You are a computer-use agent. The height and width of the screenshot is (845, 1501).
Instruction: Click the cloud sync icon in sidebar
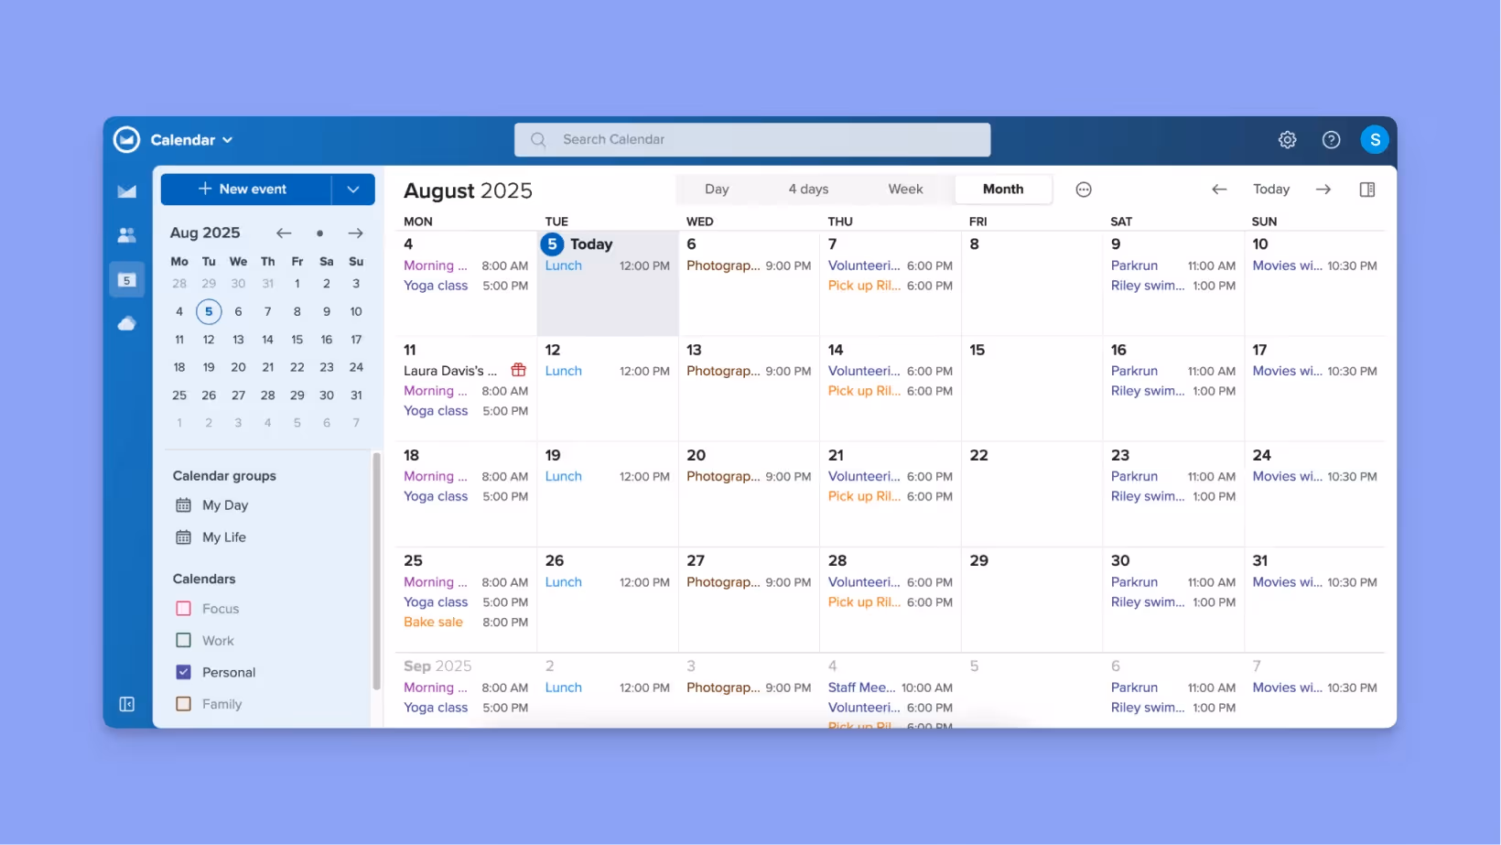126,323
